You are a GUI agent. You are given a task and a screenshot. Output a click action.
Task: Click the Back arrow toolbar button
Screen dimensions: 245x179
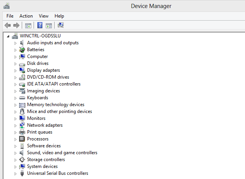point(7,26)
